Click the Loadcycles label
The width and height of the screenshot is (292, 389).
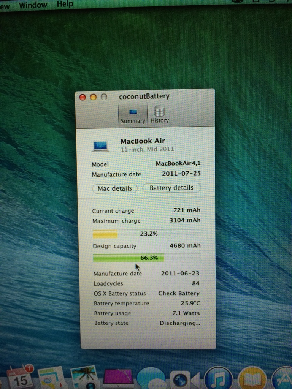pyautogui.click(x=108, y=283)
